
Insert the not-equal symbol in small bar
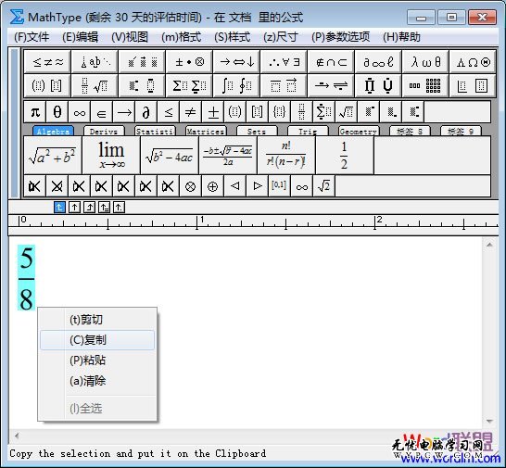[191, 112]
